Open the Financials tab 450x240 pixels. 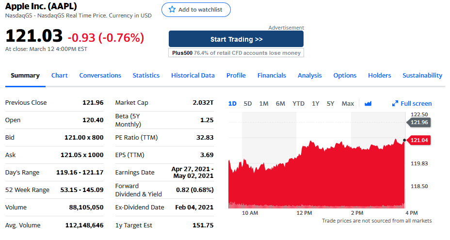272,75
